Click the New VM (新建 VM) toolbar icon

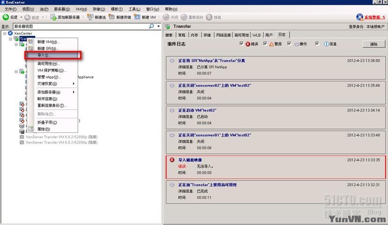coord(137,17)
